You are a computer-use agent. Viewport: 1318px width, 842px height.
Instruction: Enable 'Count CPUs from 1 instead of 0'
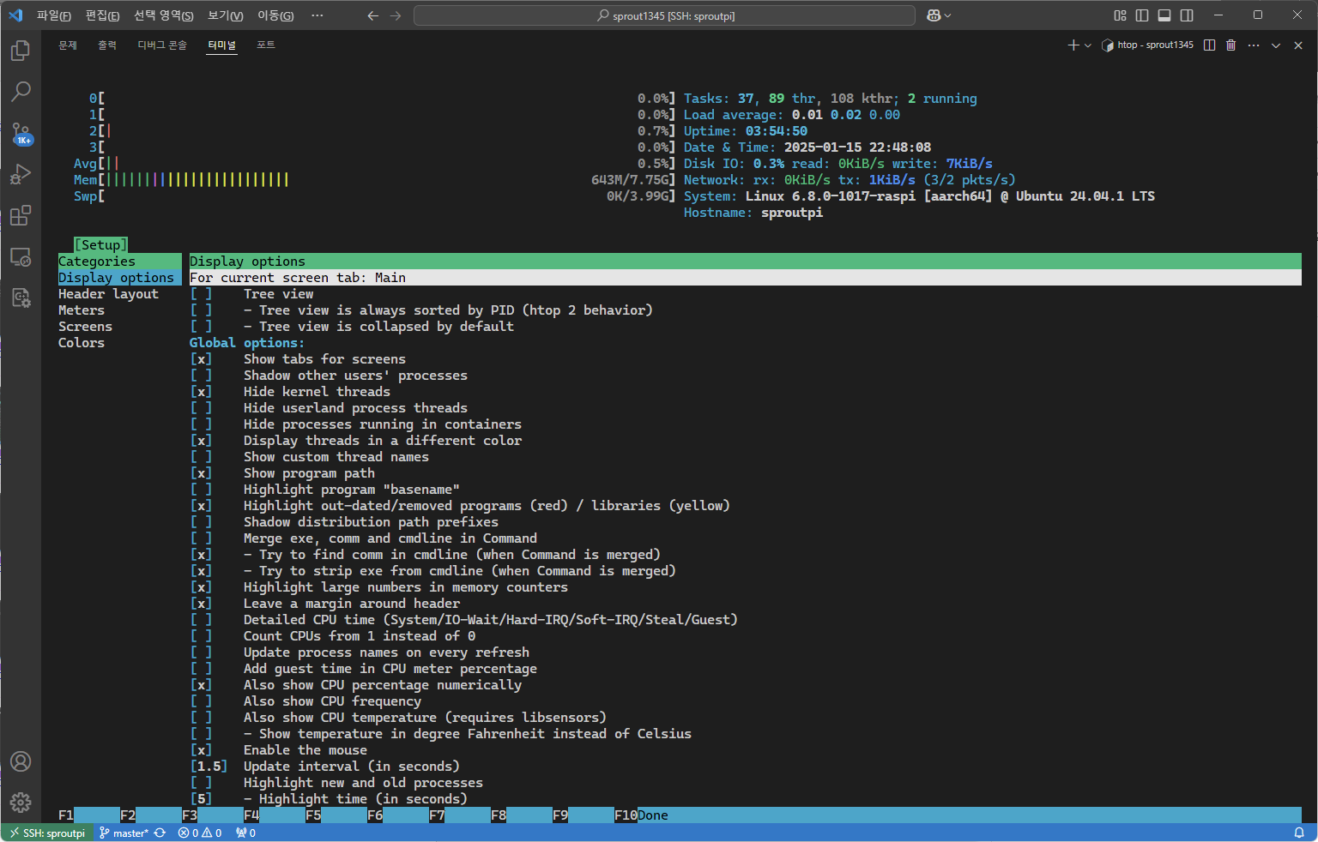[201, 636]
